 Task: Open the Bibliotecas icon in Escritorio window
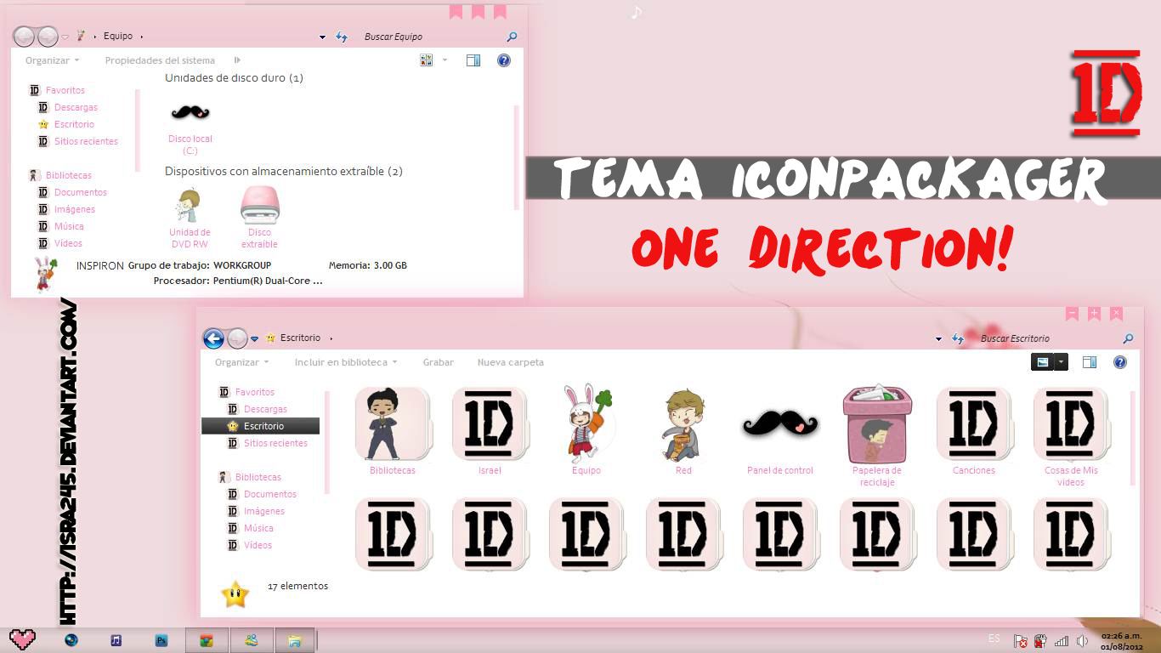(x=393, y=425)
